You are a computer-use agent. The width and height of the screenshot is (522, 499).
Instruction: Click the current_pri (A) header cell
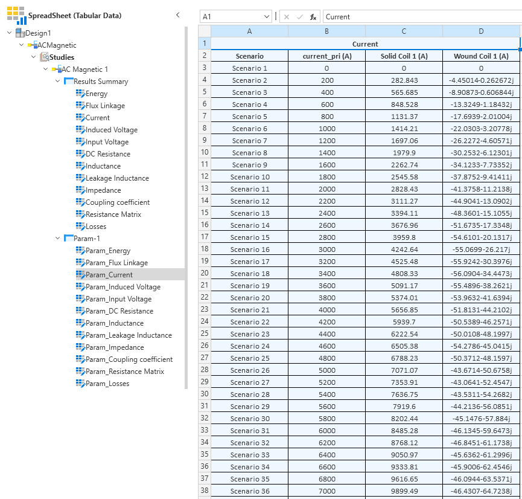326,56
